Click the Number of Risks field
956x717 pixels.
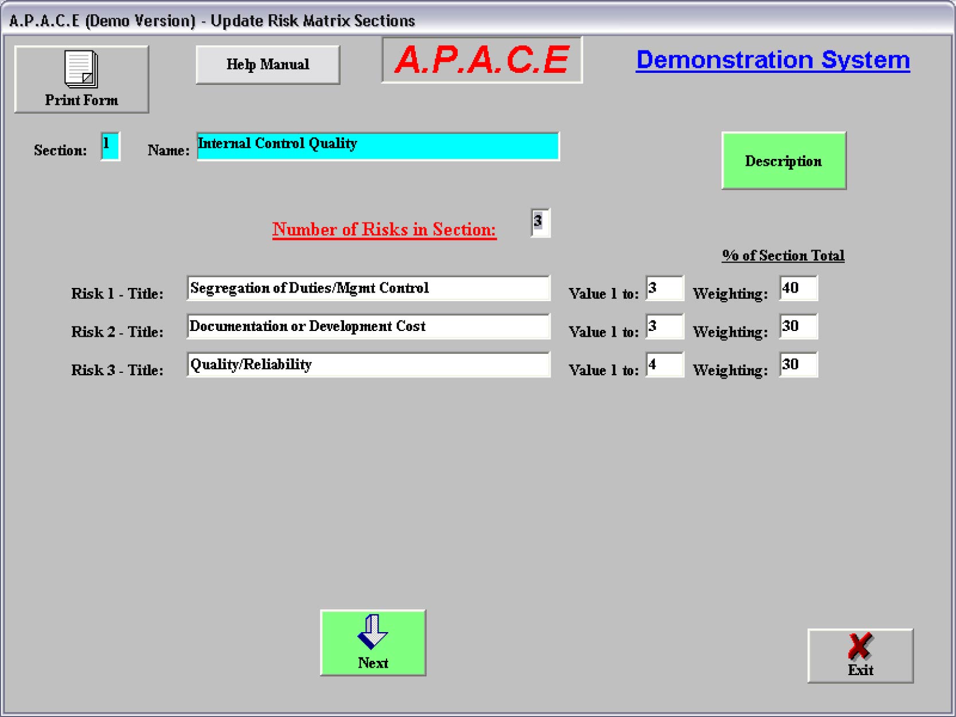click(540, 223)
